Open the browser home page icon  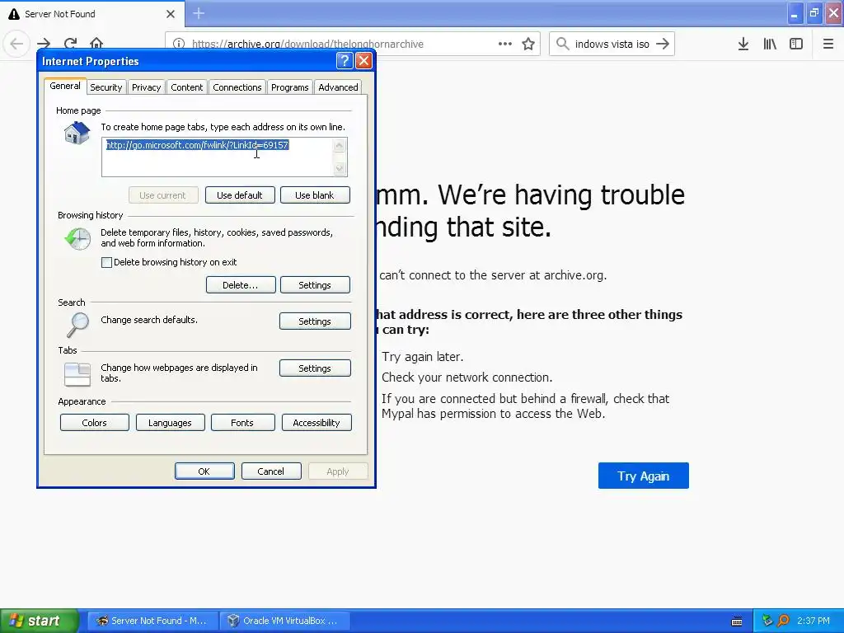(x=96, y=44)
